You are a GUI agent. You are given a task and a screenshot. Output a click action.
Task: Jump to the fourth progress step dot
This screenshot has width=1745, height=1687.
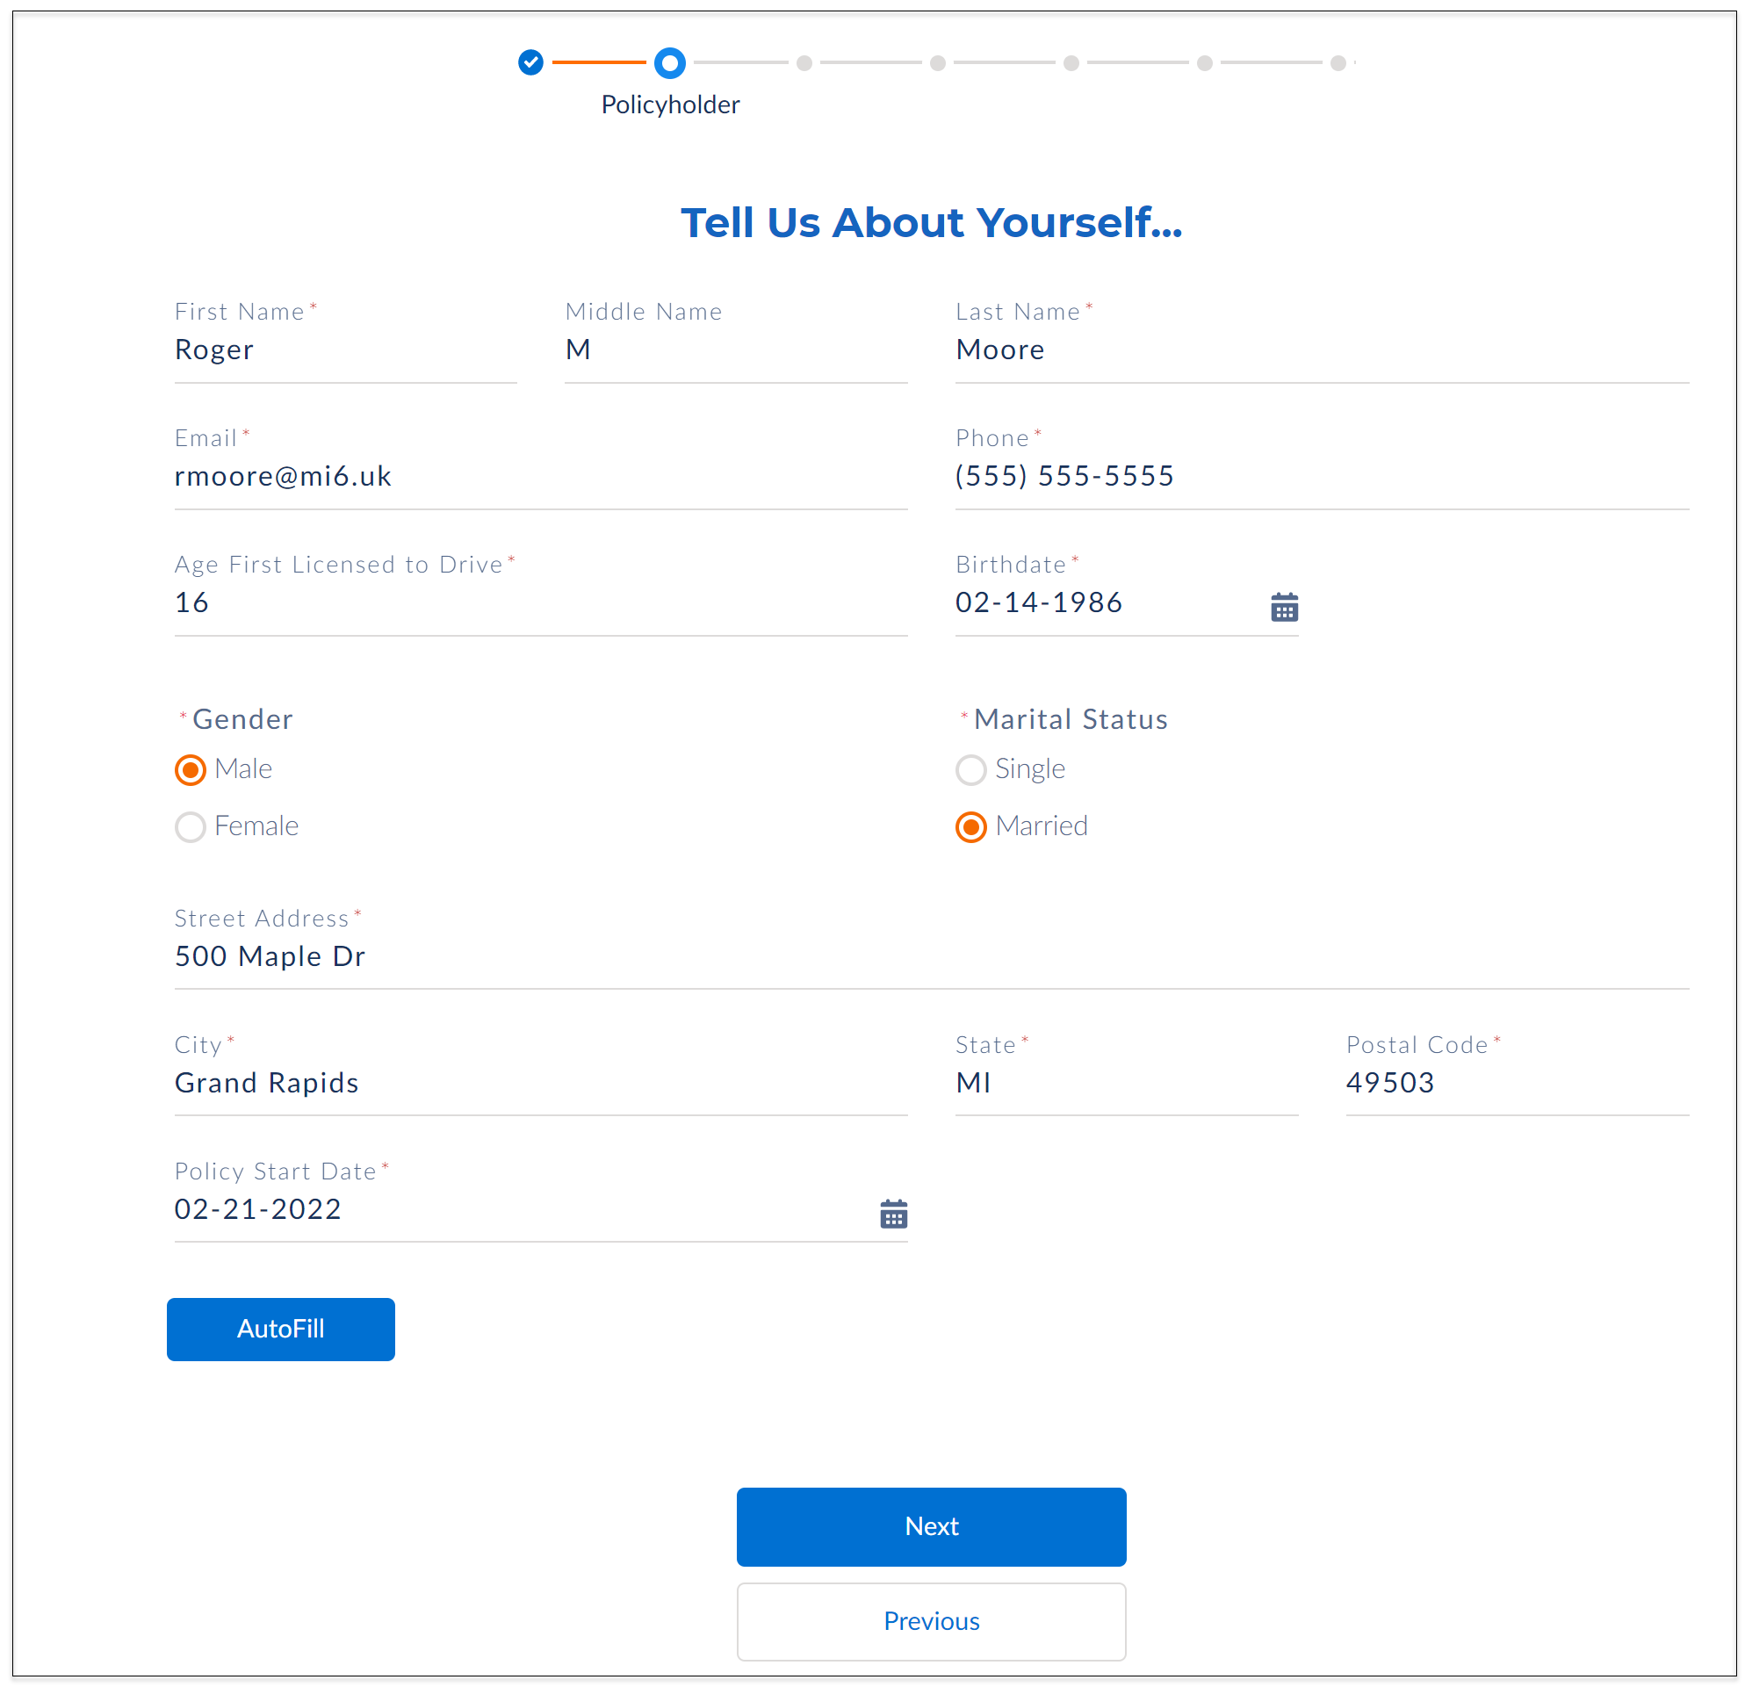pos(938,62)
